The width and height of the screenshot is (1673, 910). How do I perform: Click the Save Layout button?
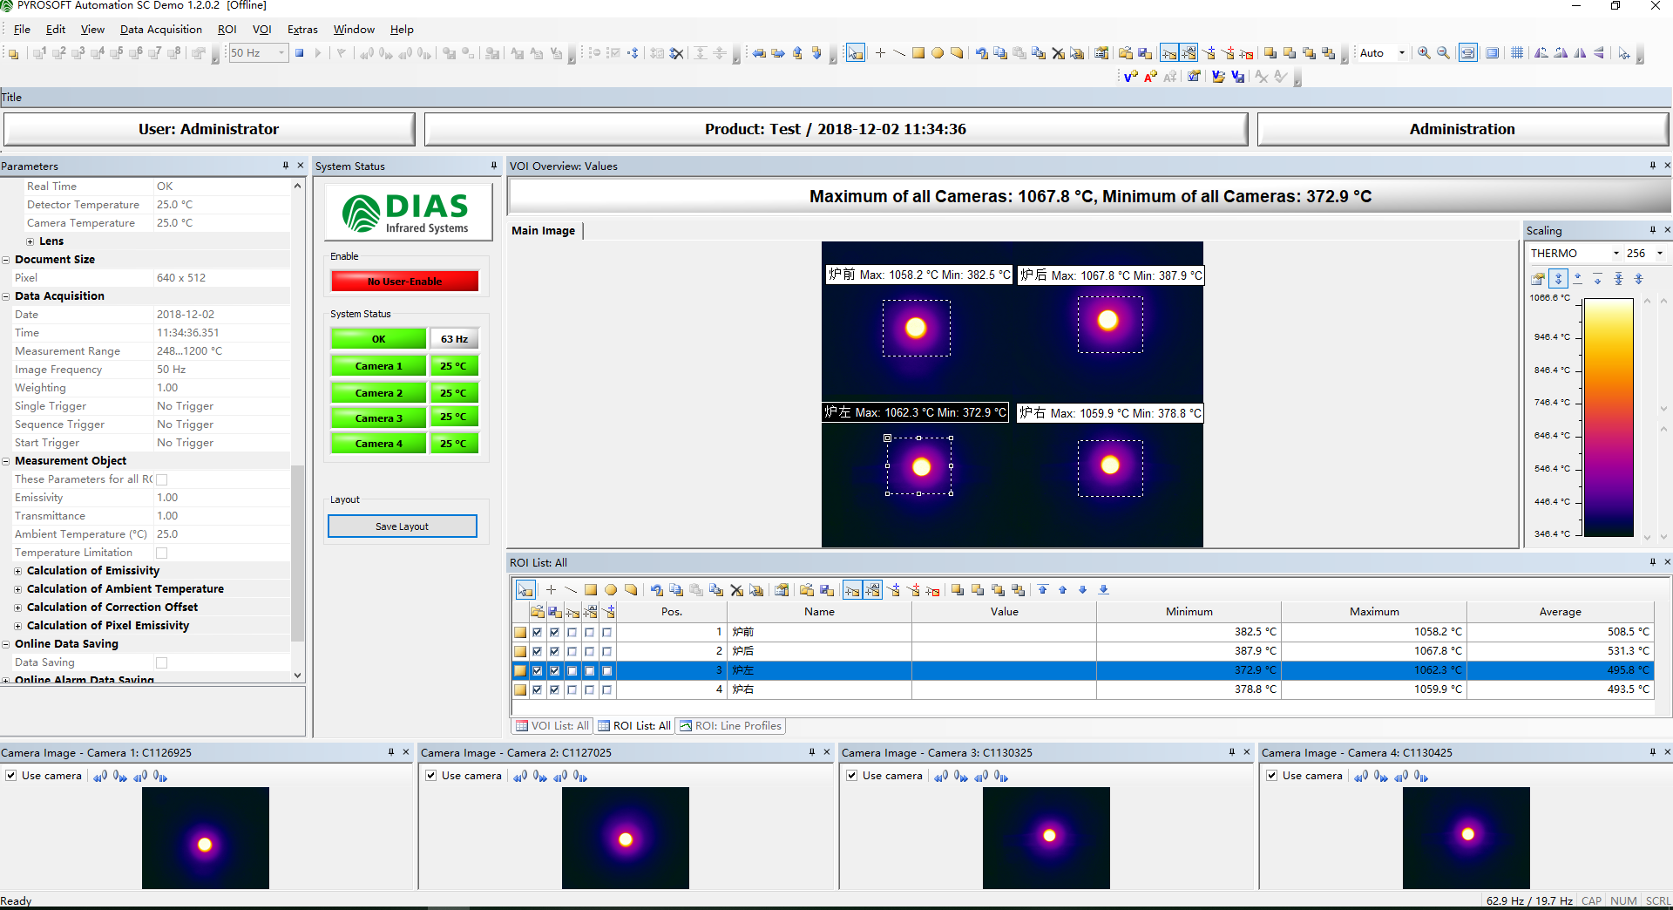pyautogui.click(x=402, y=526)
